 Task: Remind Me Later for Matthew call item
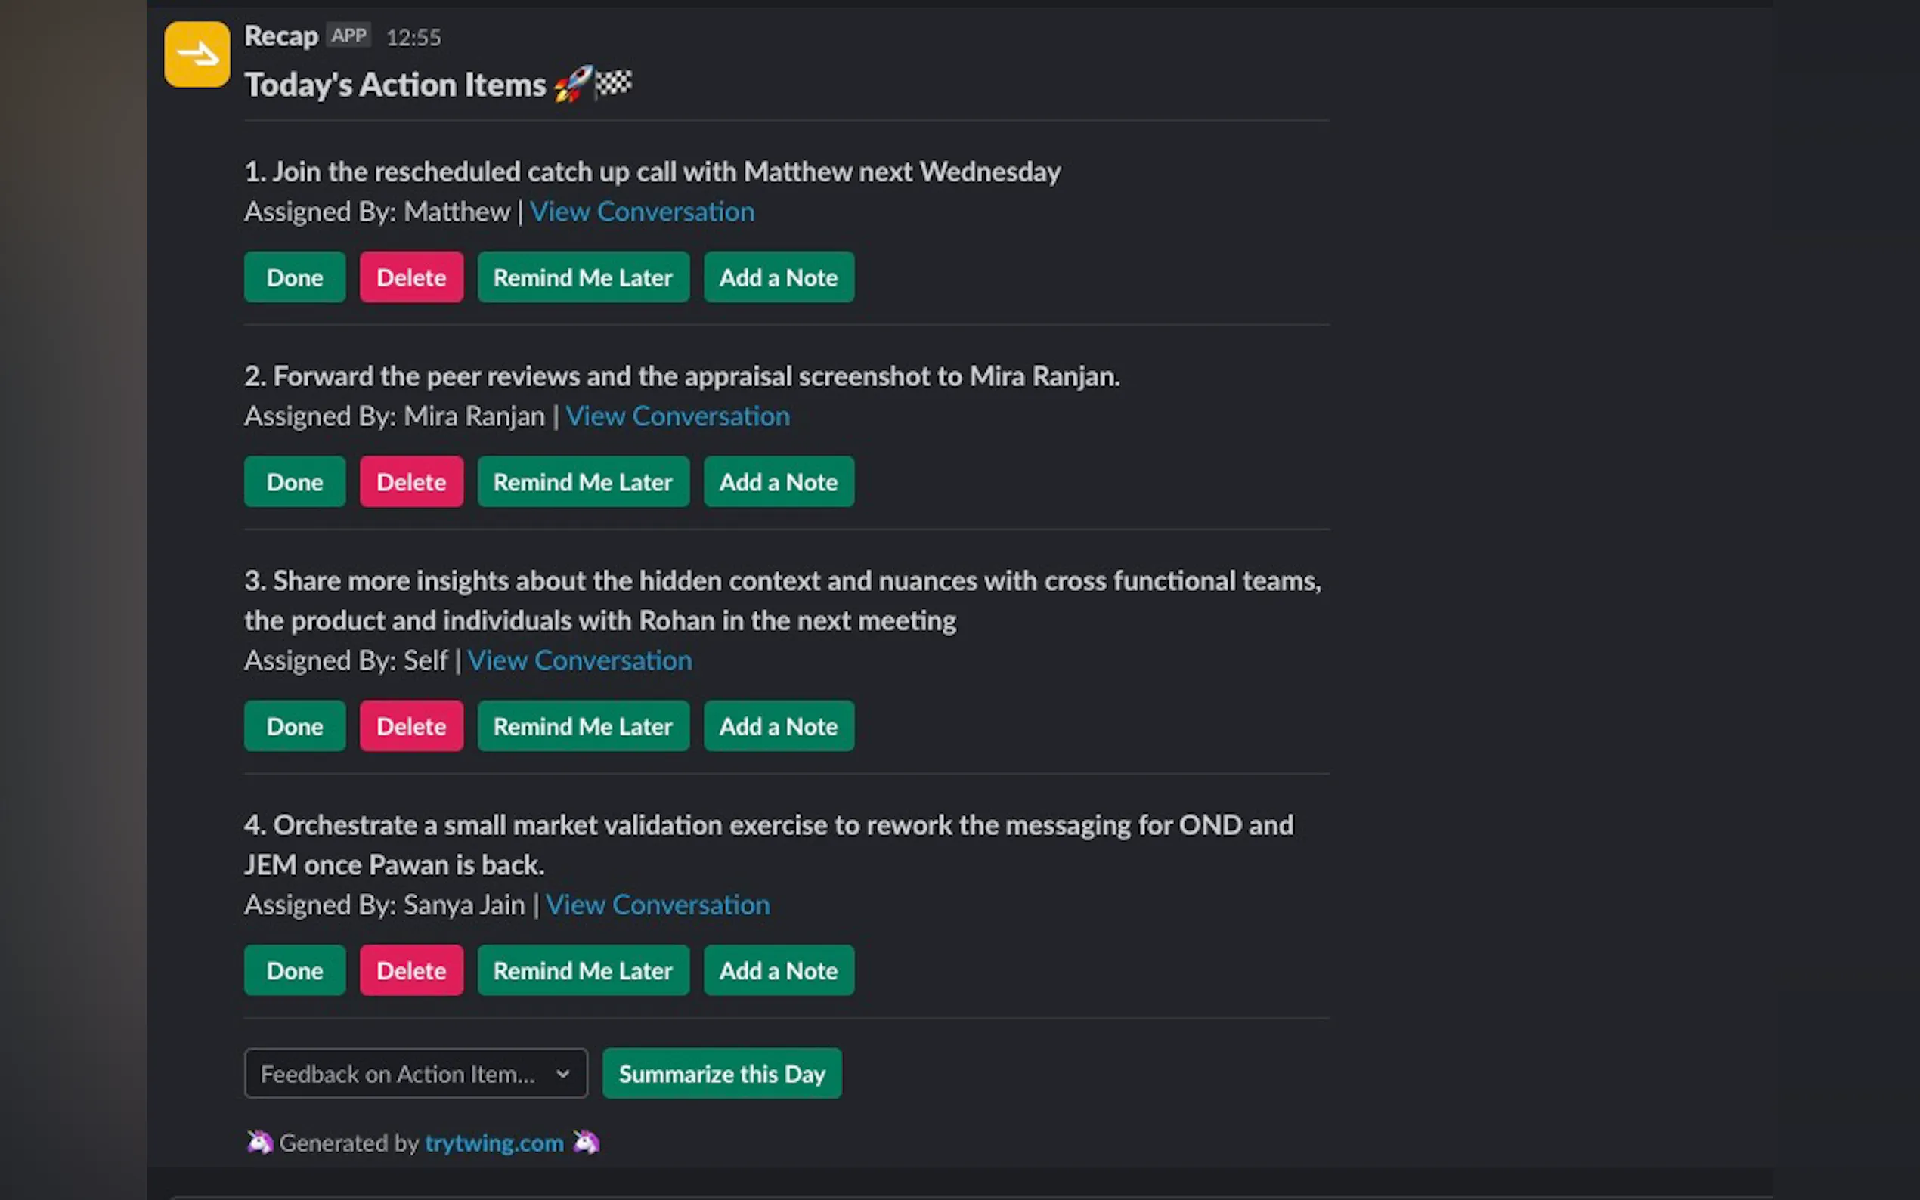coord(583,277)
